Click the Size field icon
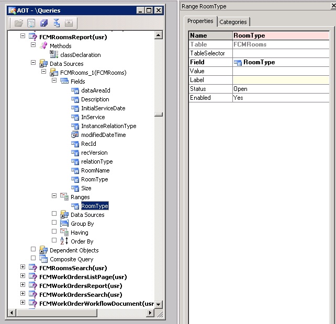The width and height of the screenshot is (336, 324). [x=75, y=188]
